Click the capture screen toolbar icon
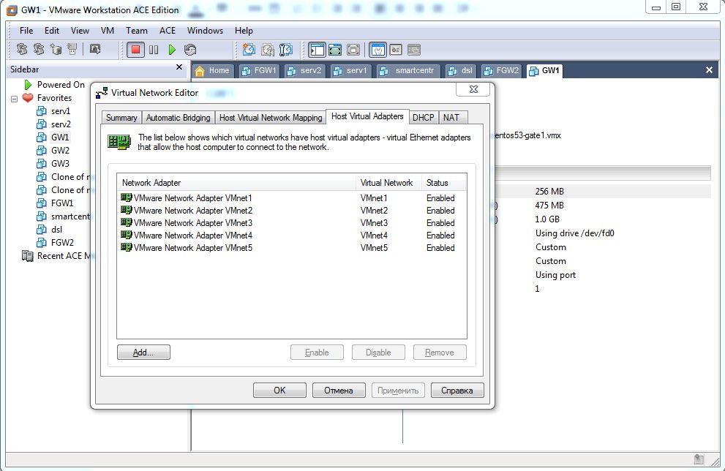725x471 pixels. 95,49
